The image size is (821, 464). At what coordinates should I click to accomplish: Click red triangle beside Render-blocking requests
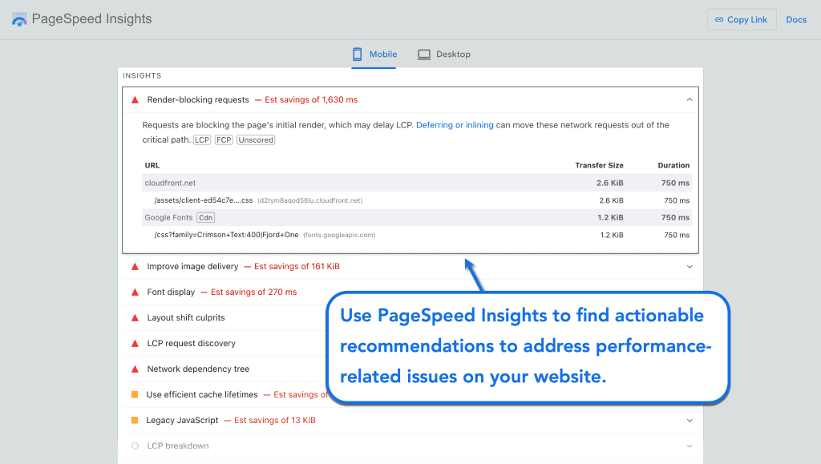point(135,100)
